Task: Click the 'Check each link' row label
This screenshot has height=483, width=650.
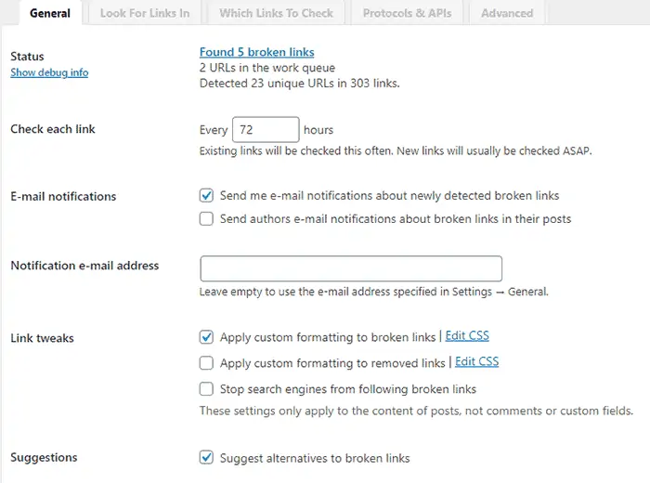Action: (53, 129)
